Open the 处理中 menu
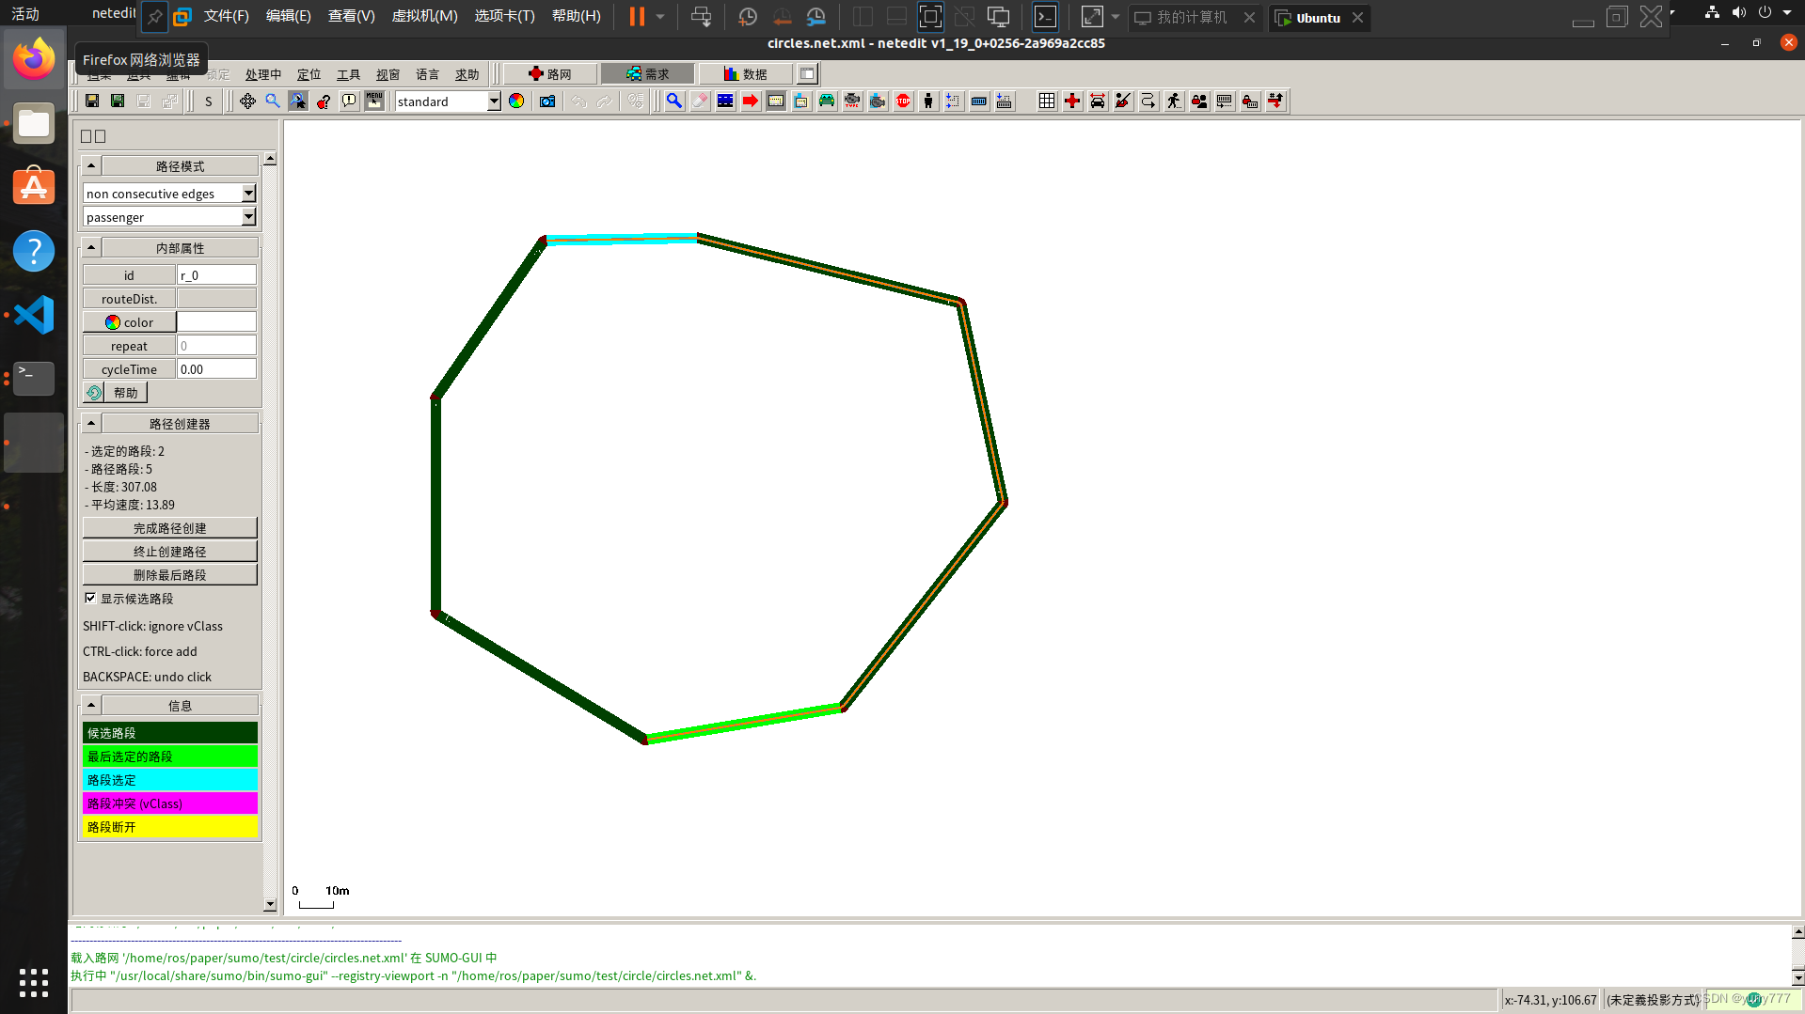Image resolution: width=1805 pixels, height=1014 pixels. pos(263,74)
